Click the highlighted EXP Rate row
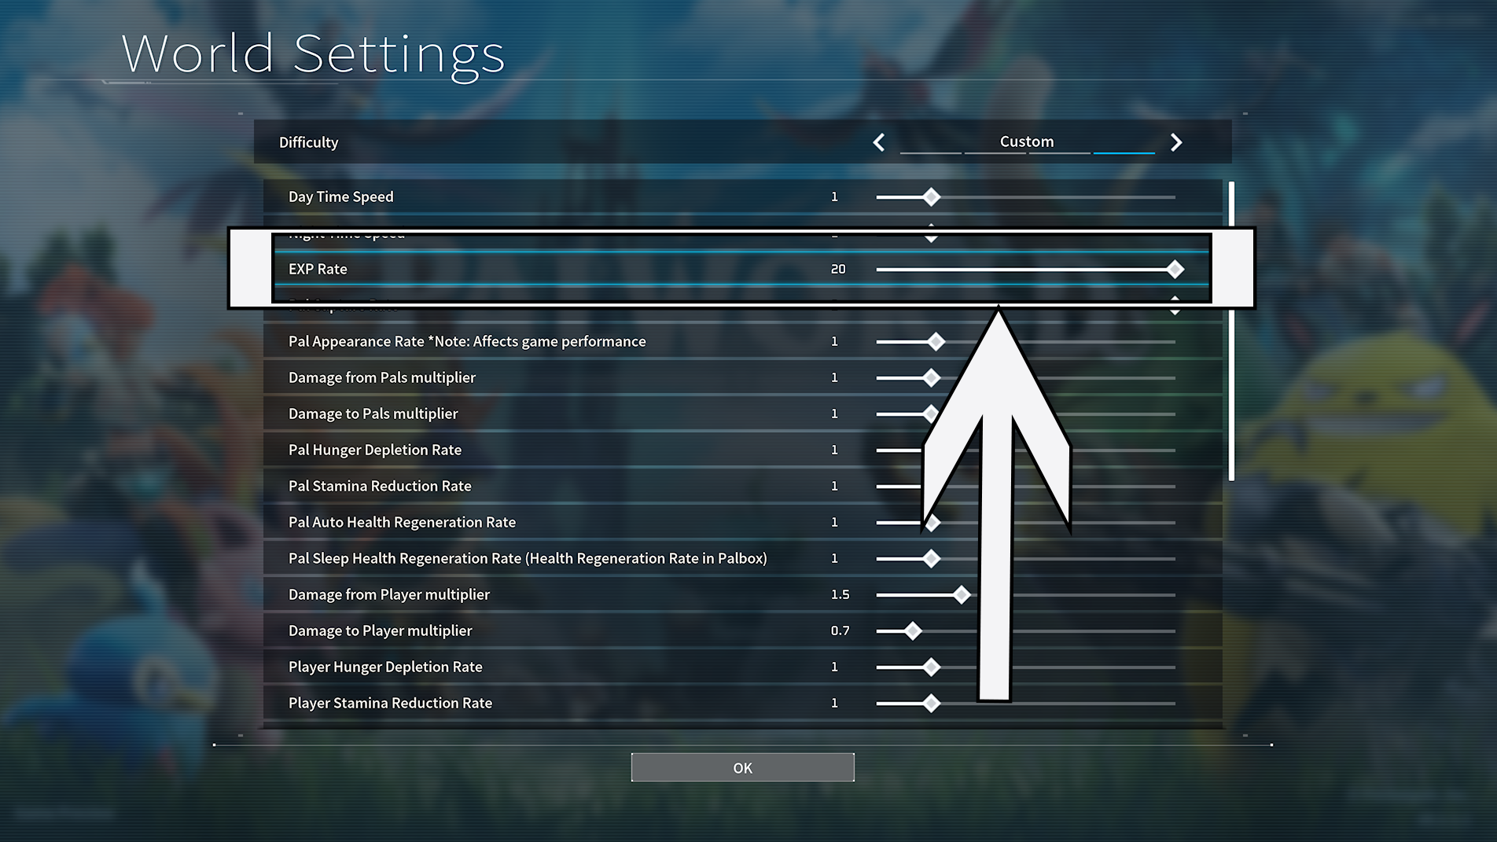1497x842 pixels. pyautogui.click(x=550, y=269)
